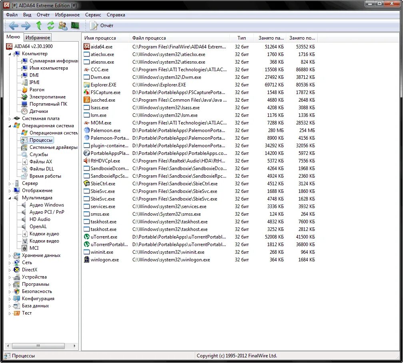Sort by Занято по... column header
Viewport: 403px width, 363px height.
point(302,38)
